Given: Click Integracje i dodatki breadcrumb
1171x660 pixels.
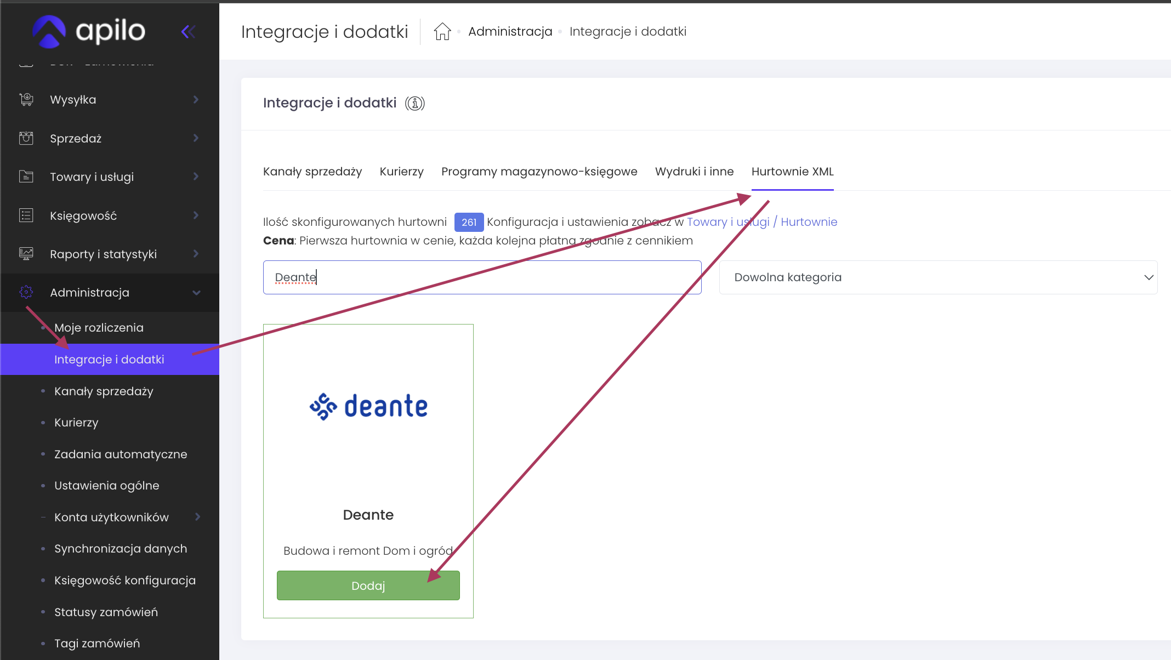Looking at the screenshot, I should pyautogui.click(x=628, y=32).
